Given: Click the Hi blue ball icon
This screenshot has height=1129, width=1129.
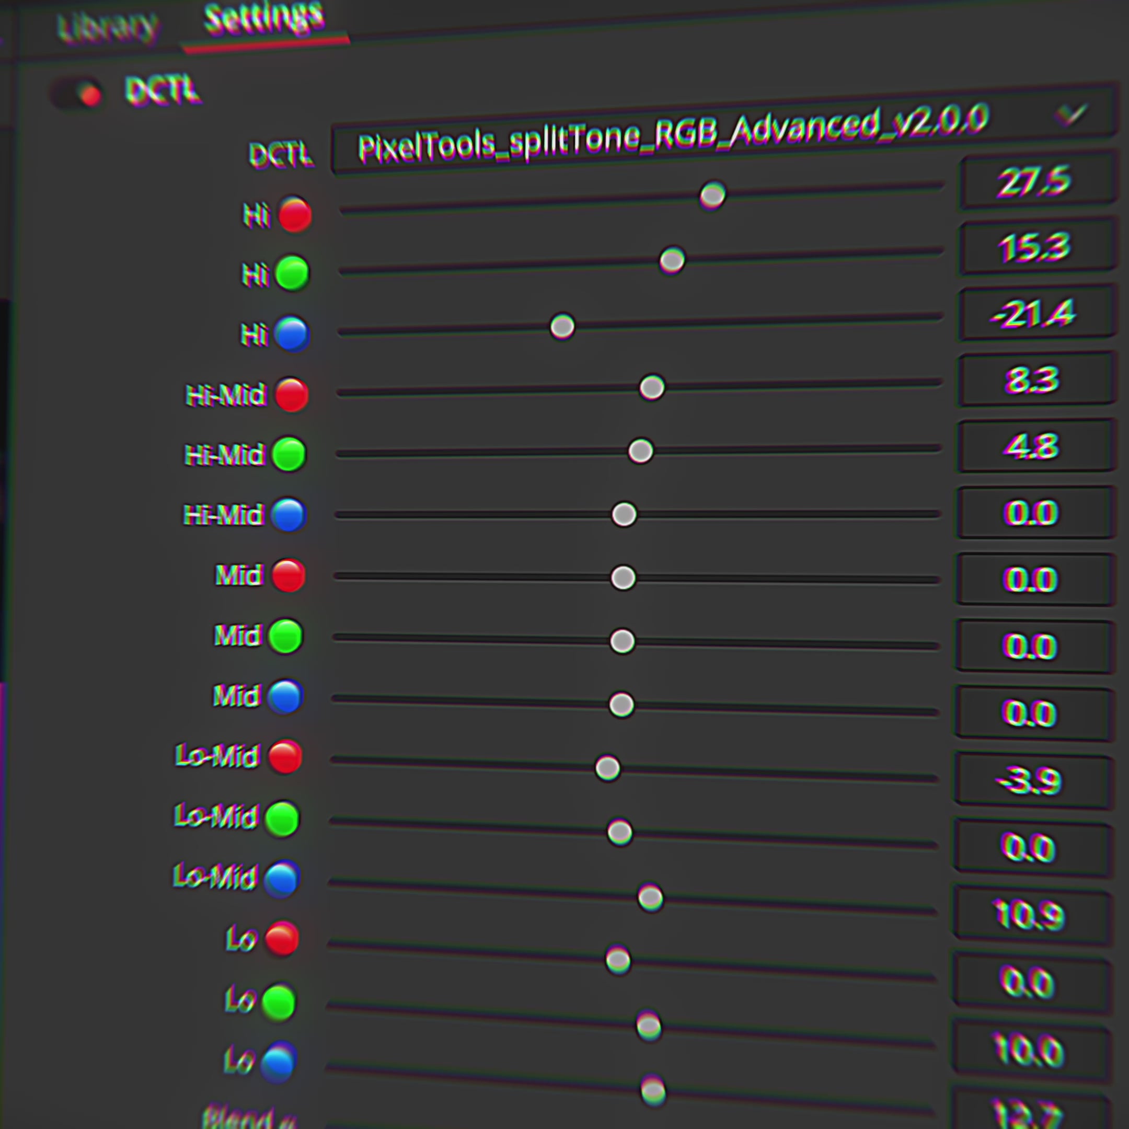Looking at the screenshot, I should [x=292, y=335].
